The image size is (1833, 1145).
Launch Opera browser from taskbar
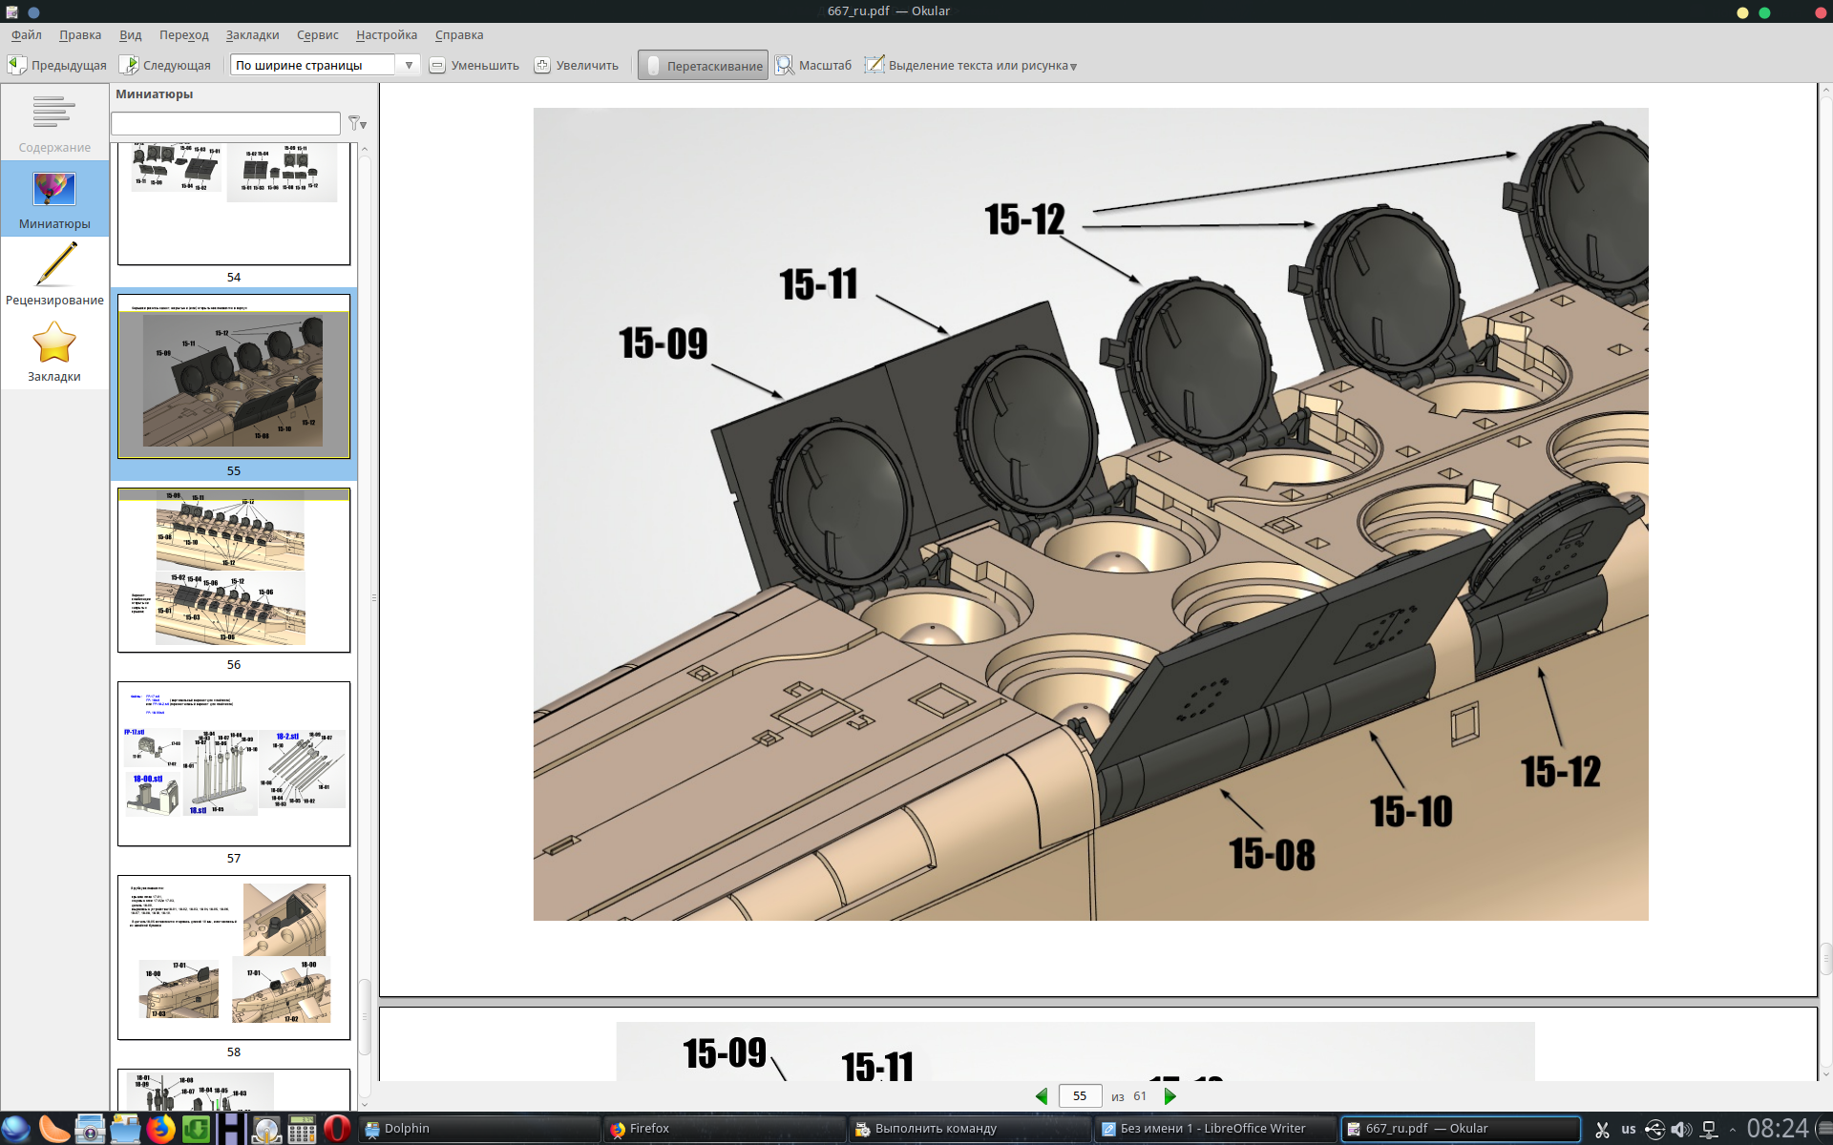coord(337,1129)
